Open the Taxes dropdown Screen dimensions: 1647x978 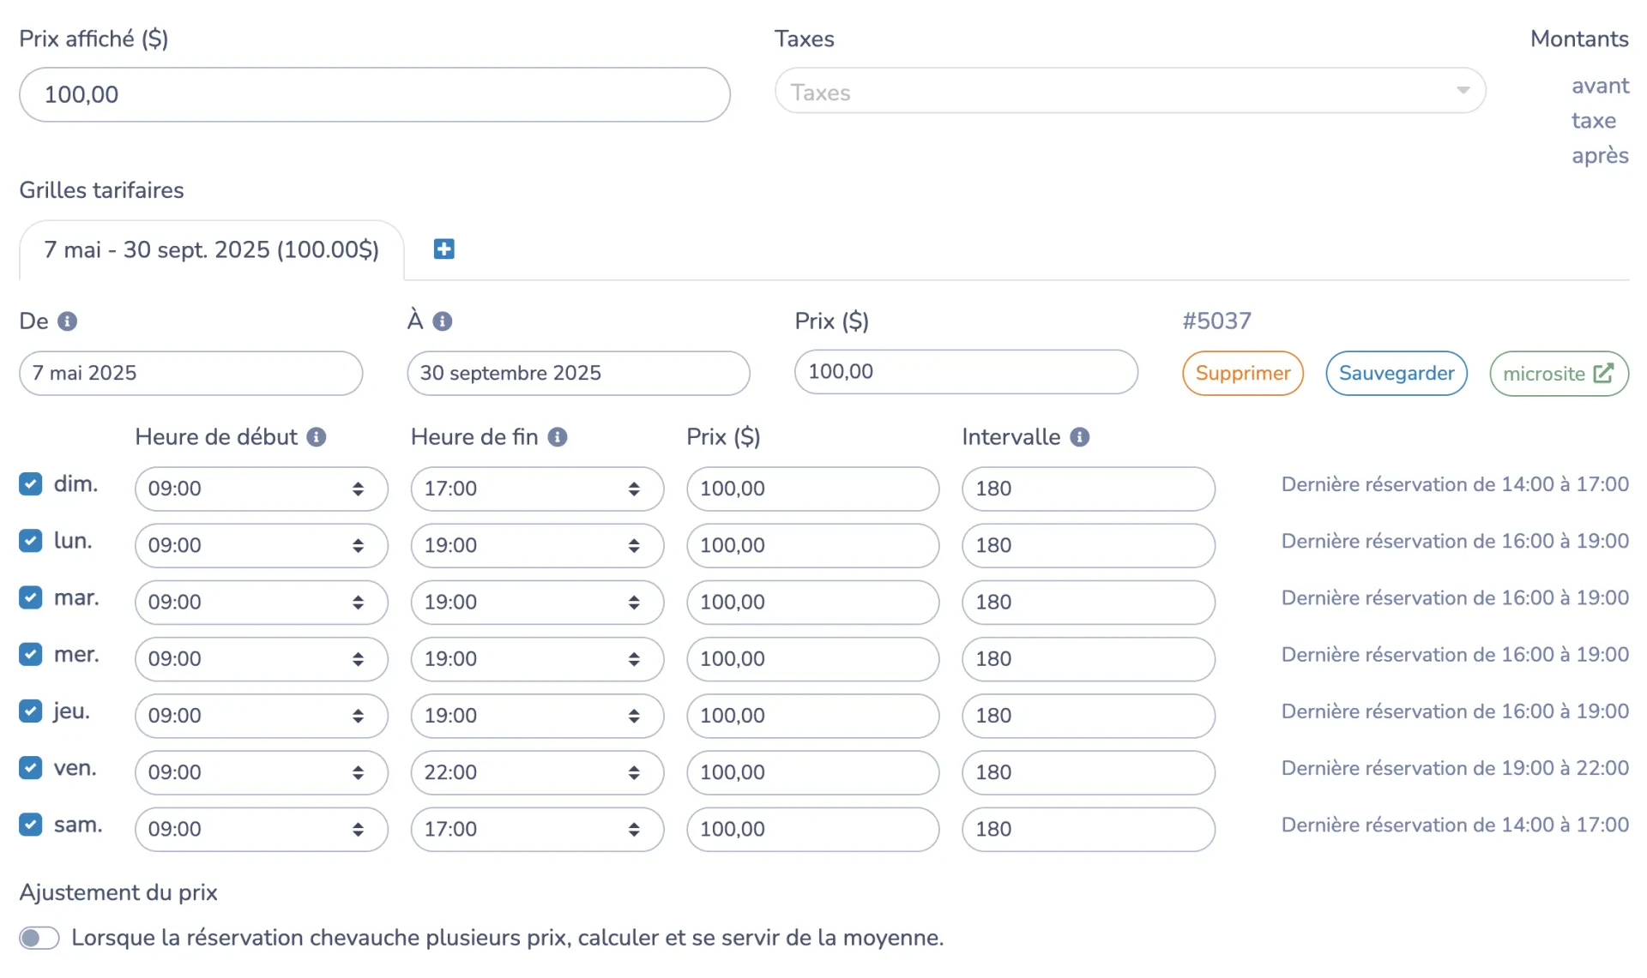point(1130,91)
